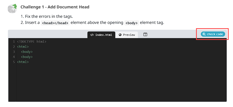Switch to the index.html tab

(101, 35)
